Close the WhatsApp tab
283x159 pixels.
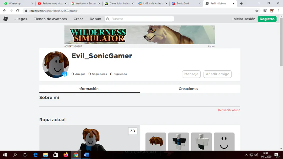coord(32,3)
